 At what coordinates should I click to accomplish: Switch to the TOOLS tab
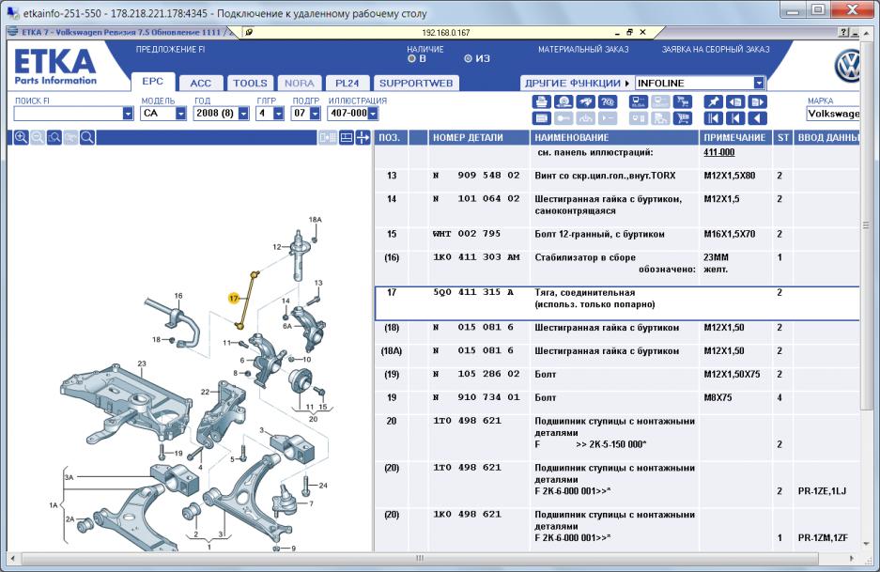250,83
